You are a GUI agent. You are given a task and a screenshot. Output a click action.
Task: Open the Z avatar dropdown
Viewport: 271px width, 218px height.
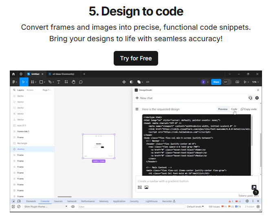[207, 82]
